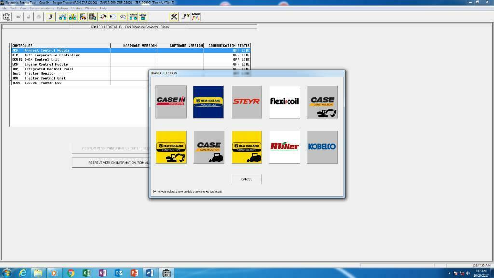
Task: Click the yellow network tree toolbar icon
Action: [x=72, y=17]
